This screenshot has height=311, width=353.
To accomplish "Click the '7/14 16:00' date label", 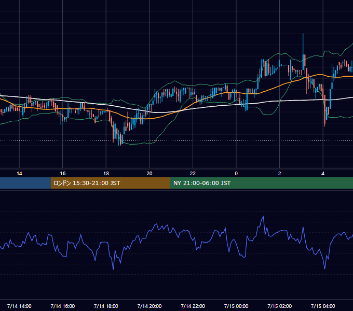I will click(x=63, y=306).
